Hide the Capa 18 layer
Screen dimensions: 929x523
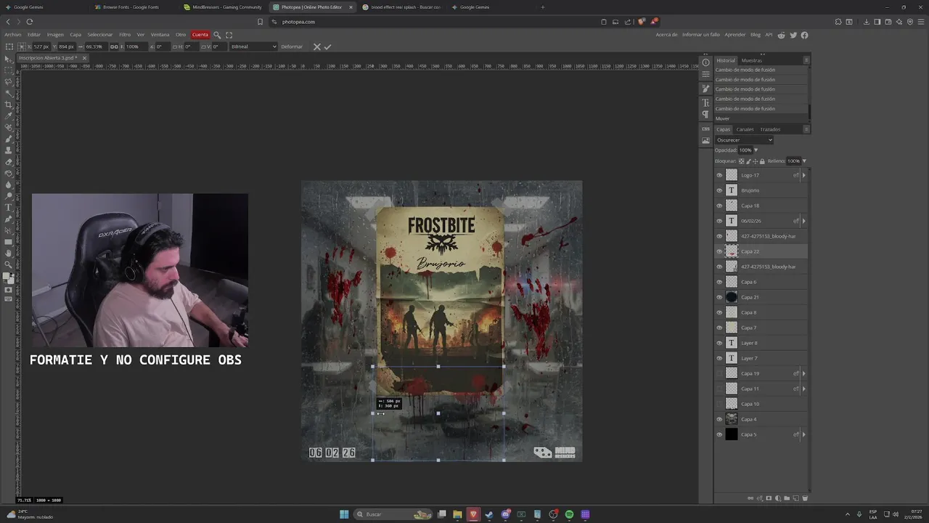[x=719, y=206]
